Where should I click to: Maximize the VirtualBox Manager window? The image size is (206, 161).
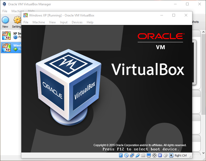[x=187, y=4]
